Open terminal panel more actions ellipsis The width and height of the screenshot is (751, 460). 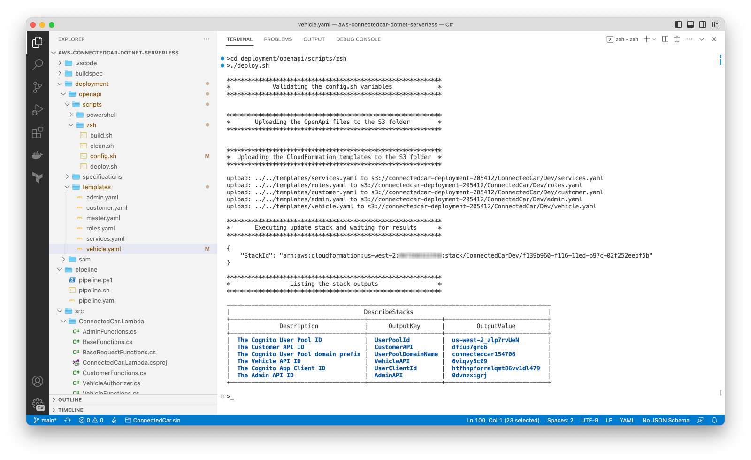click(689, 39)
